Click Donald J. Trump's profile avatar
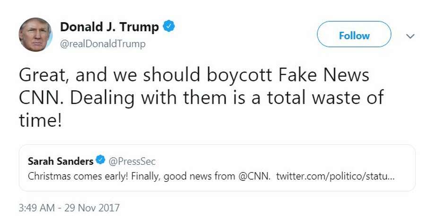This screenshot has height=221, width=435. click(35, 35)
